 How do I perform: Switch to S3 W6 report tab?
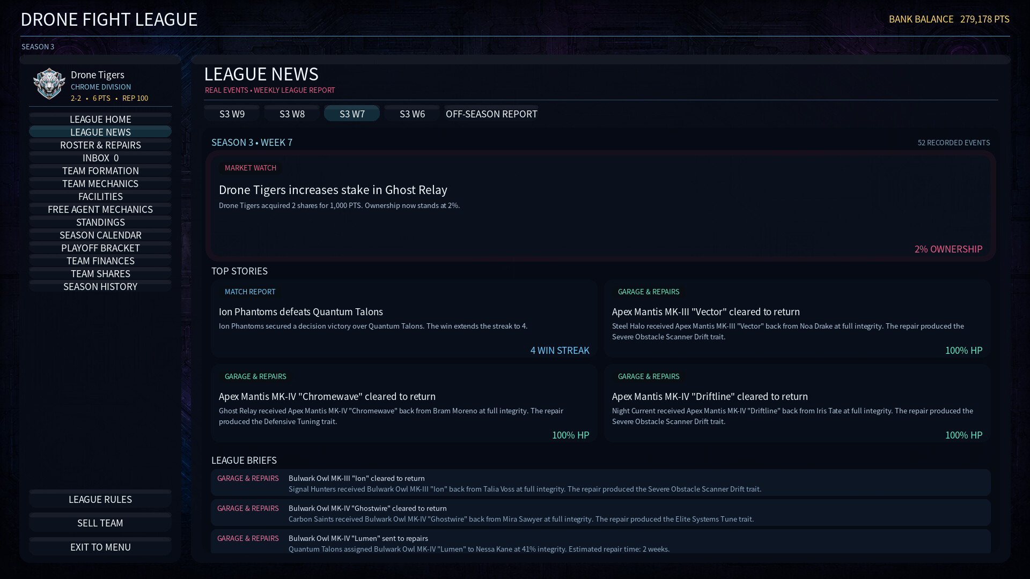point(412,114)
